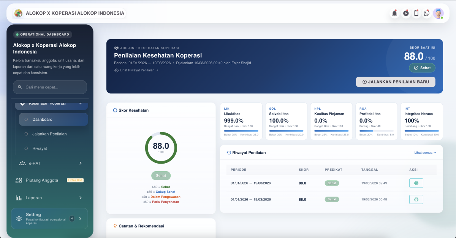456x238 pixels.
Task: Expand the Setting menu chevron
Action: click(80, 218)
